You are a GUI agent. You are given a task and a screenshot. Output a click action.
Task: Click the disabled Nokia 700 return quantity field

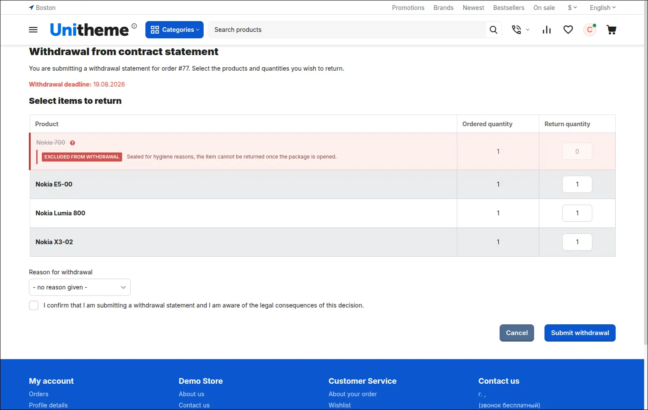click(x=577, y=151)
